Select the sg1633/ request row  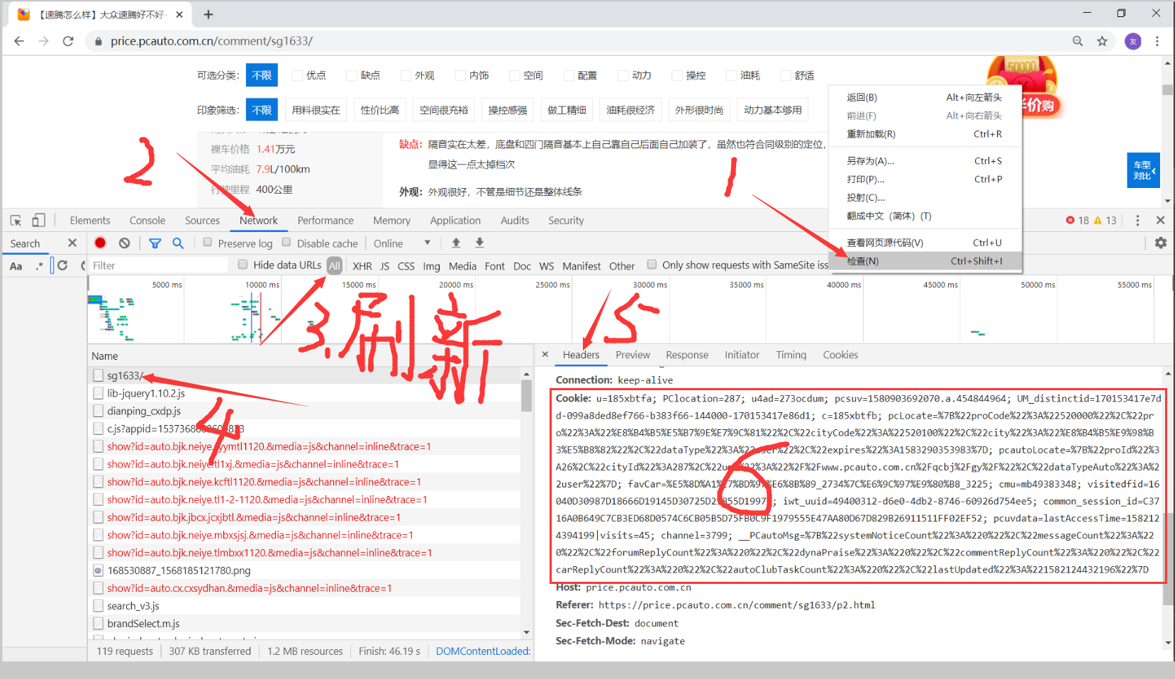[304, 375]
